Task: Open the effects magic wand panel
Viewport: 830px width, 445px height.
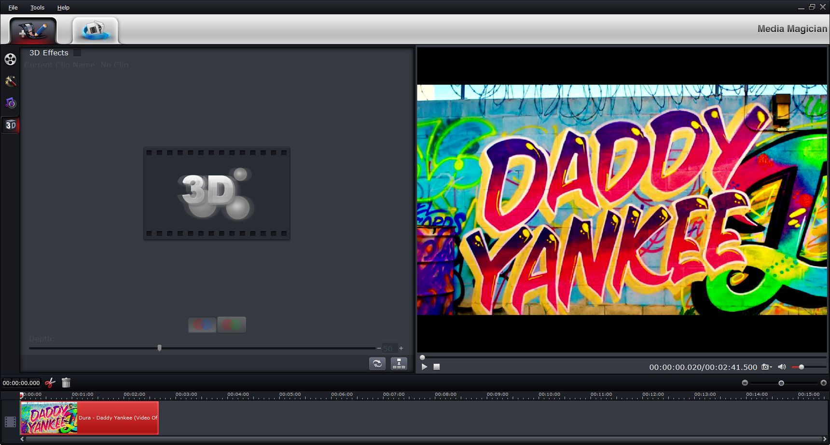Action: pos(10,81)
